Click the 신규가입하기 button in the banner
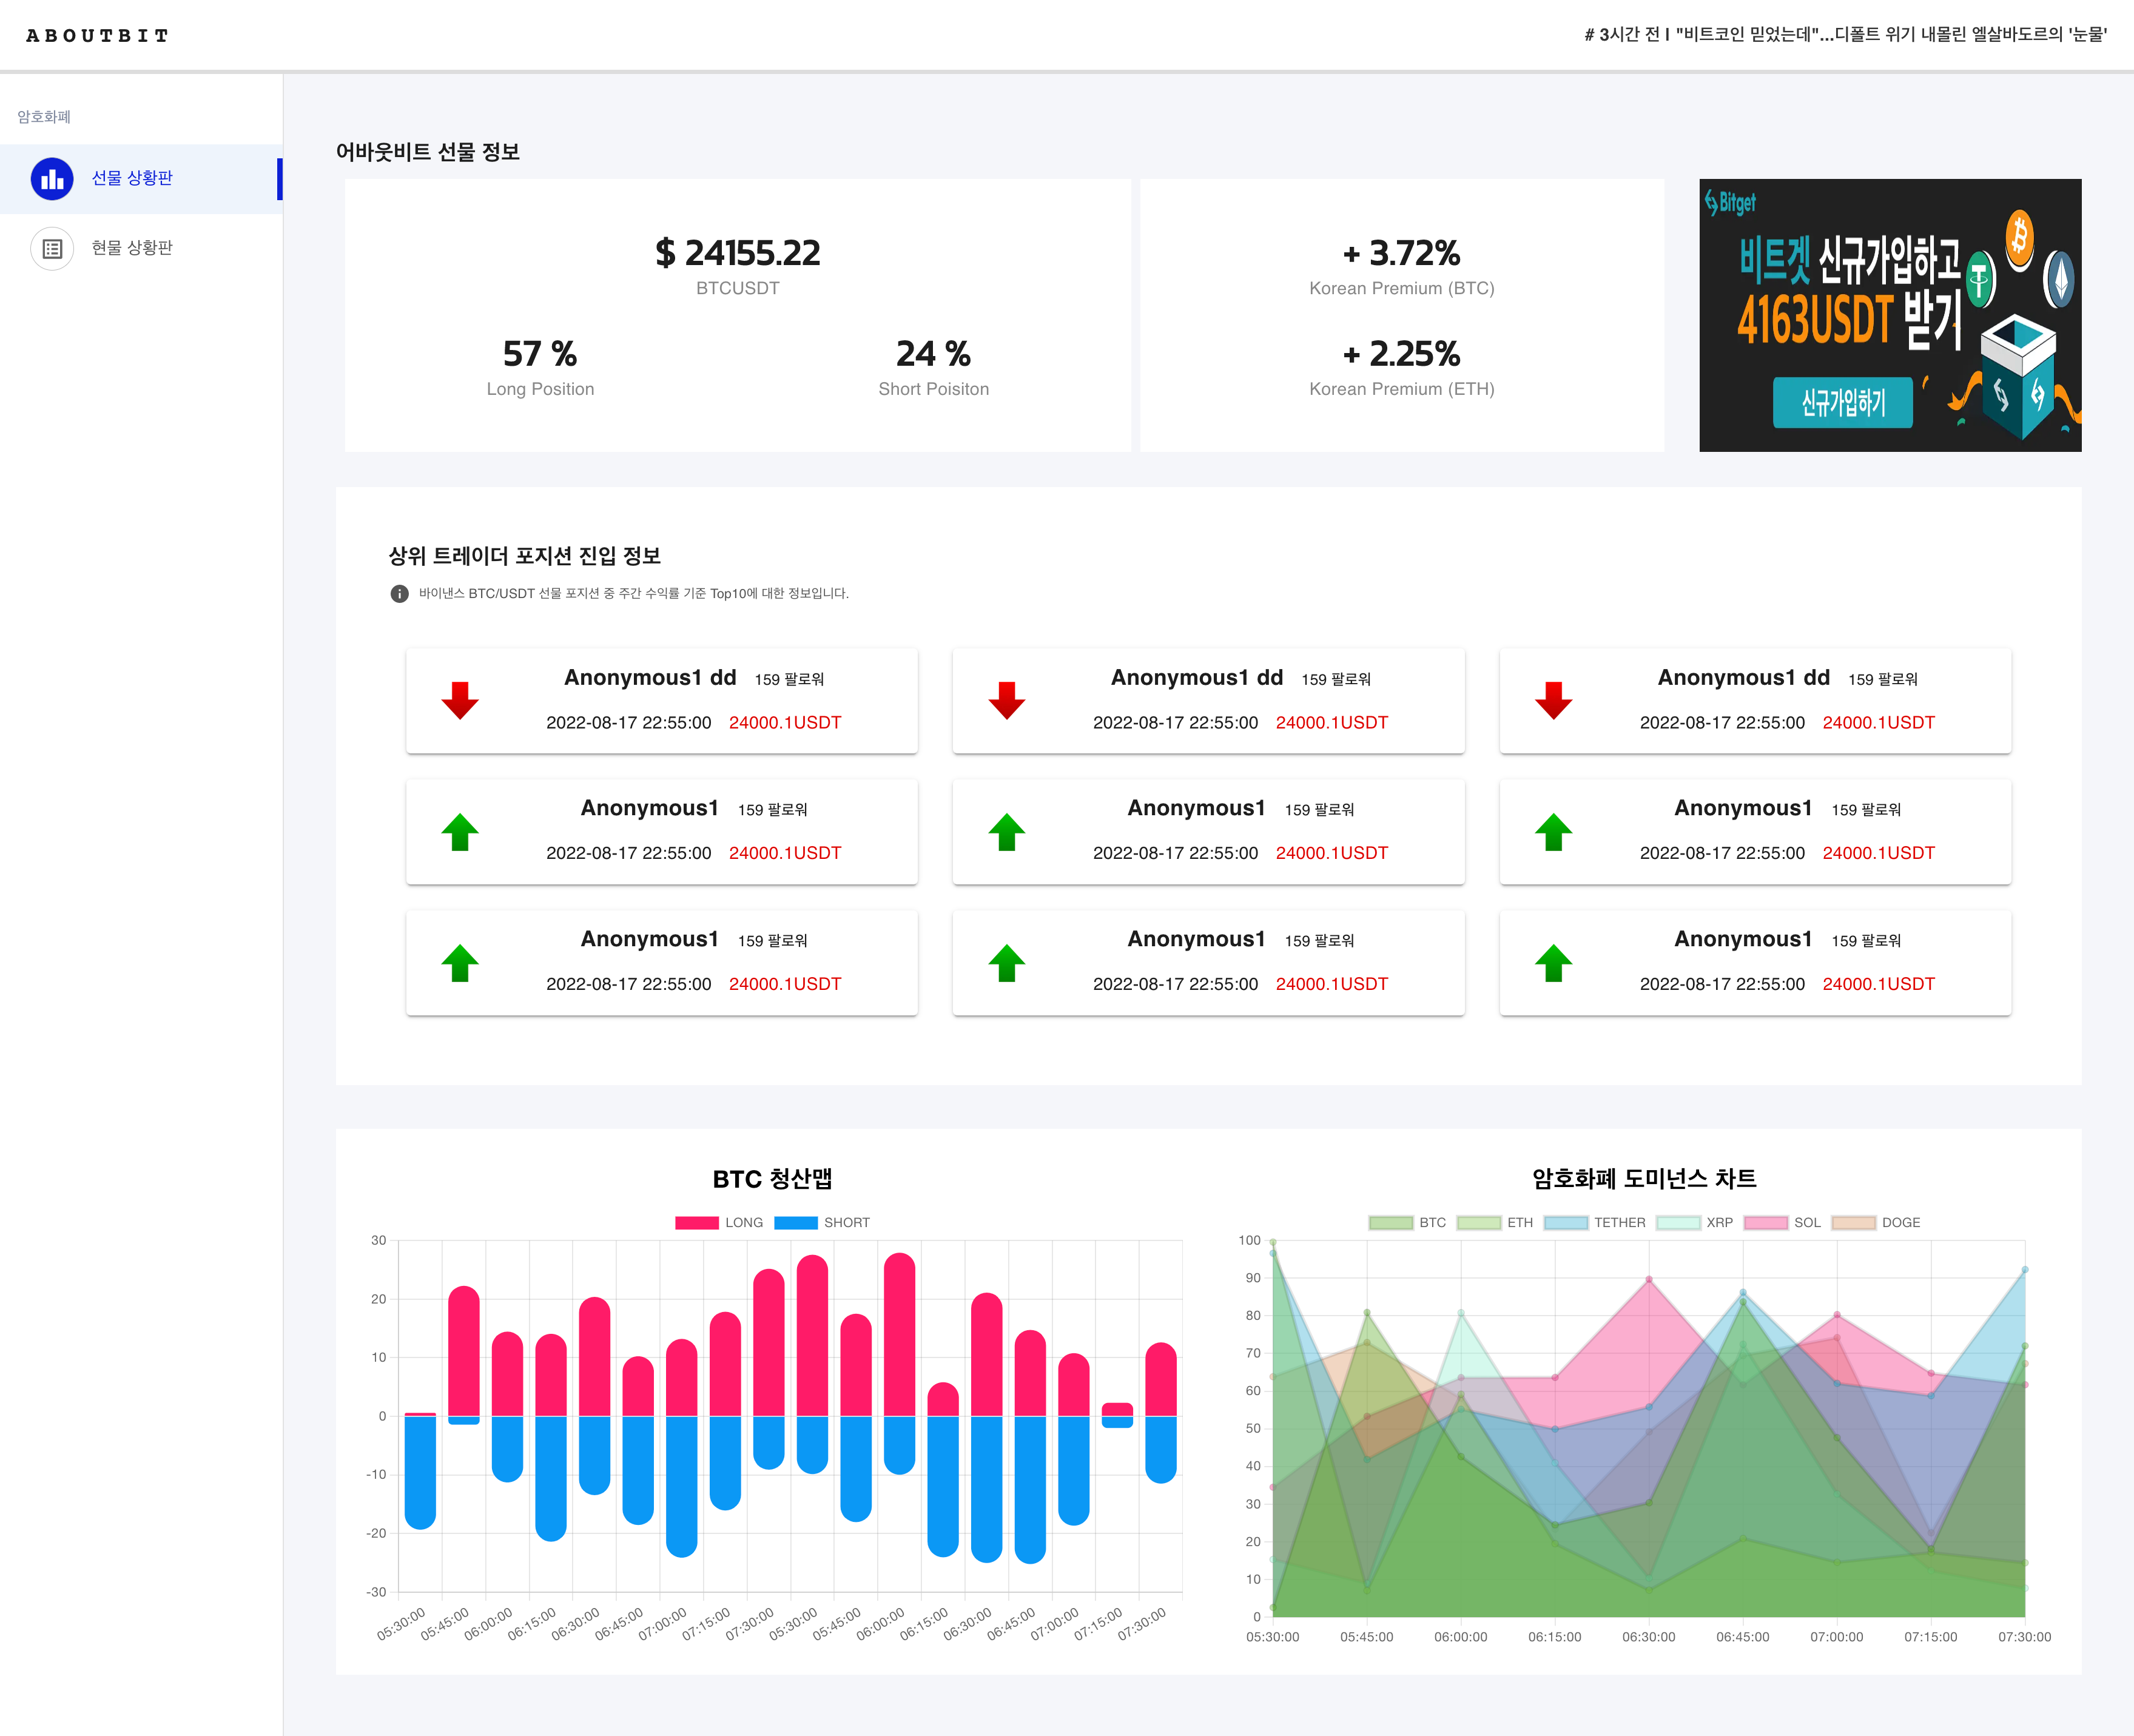The image size is (2134, 1736). tap(1842, 402)
